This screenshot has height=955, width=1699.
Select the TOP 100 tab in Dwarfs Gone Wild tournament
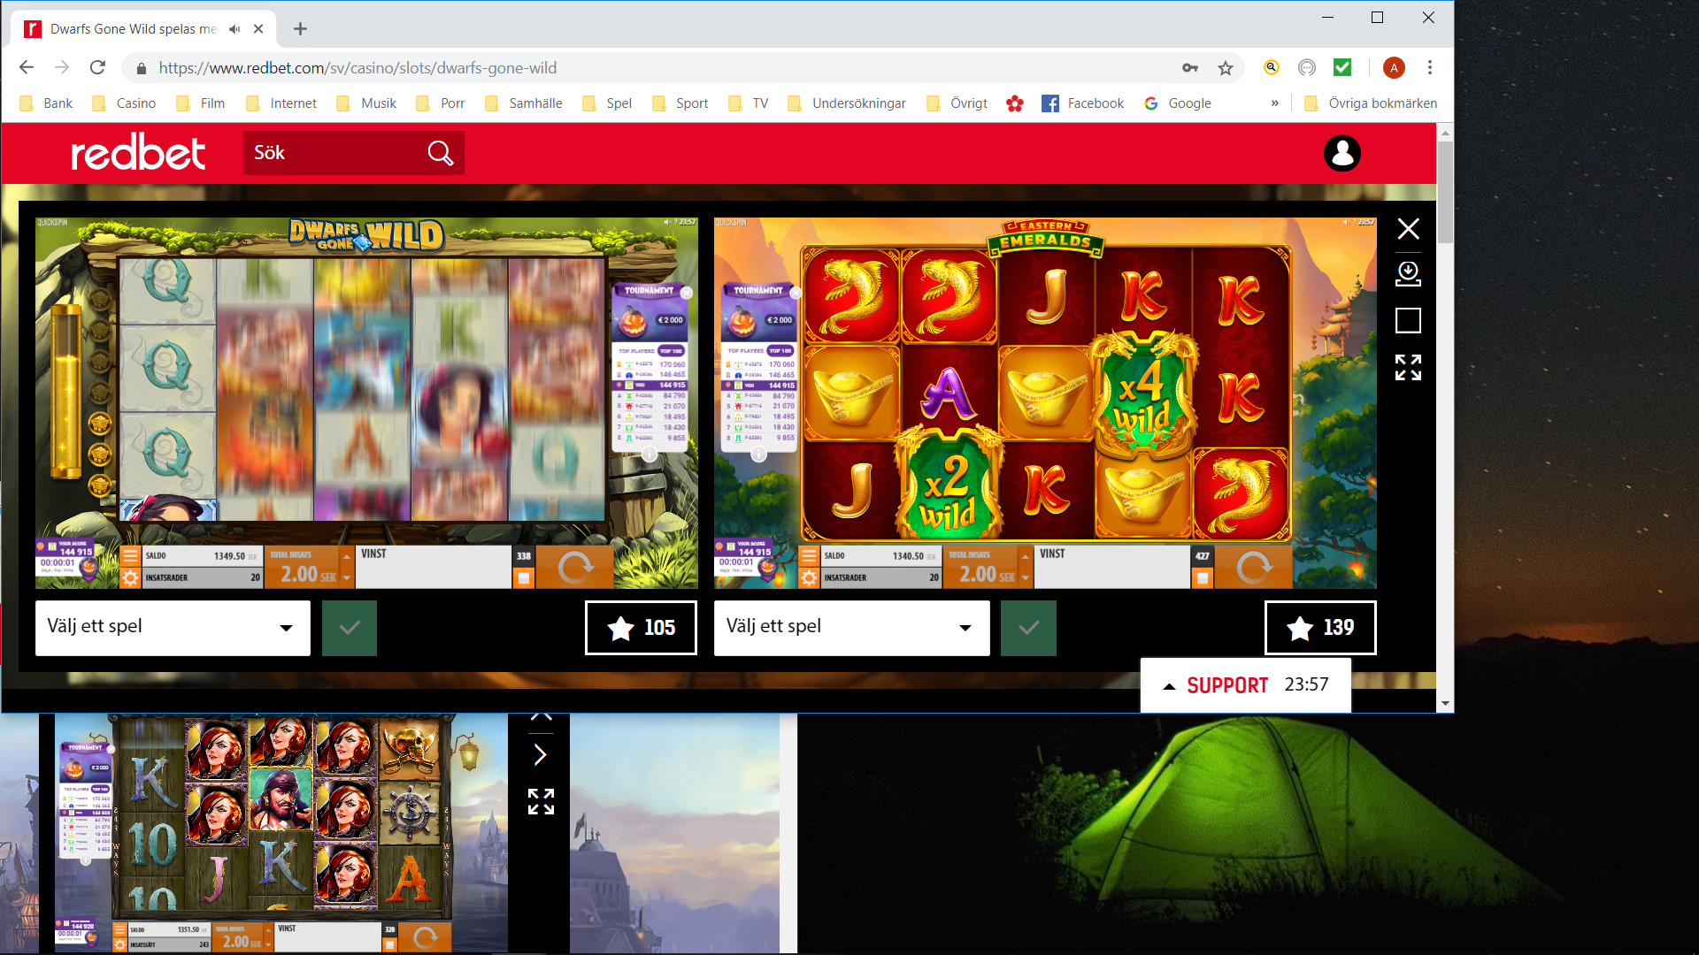pos(672,351)
